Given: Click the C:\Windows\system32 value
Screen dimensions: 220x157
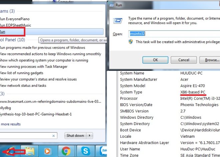Looking at the screenshot, I should (x=200, y=124).
